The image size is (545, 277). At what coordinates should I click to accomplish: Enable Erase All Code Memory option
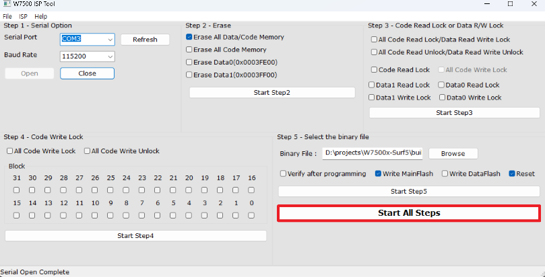189,50
